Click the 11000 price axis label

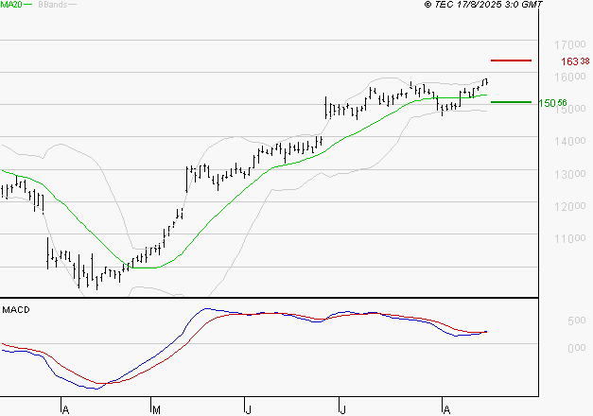[567, 238]
